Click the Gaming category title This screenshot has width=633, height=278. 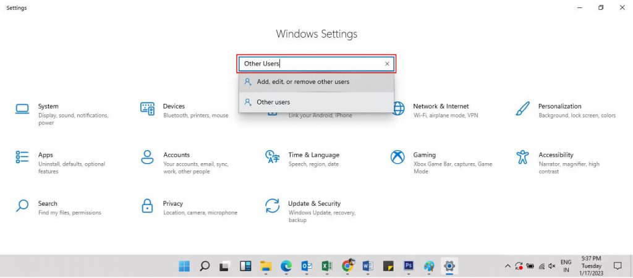pyautogui.click(x=424, y=155)
